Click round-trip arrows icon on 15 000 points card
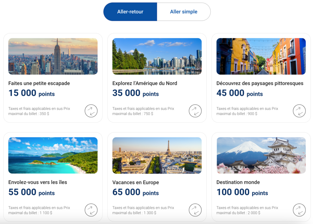Viewport: 313px width, 224px height. [91, 111]
